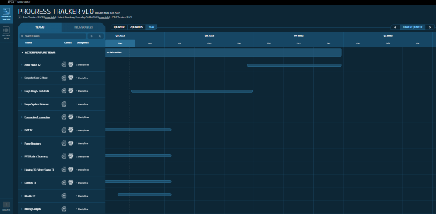This screenshot has width=436, height=214.
Task: Click Star Citizen icon in Mining Gadgets row
Action: [64, 209]
